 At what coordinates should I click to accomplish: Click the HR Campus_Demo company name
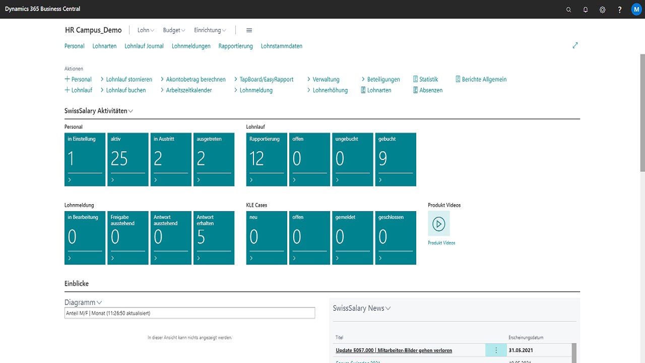point(93,30)
